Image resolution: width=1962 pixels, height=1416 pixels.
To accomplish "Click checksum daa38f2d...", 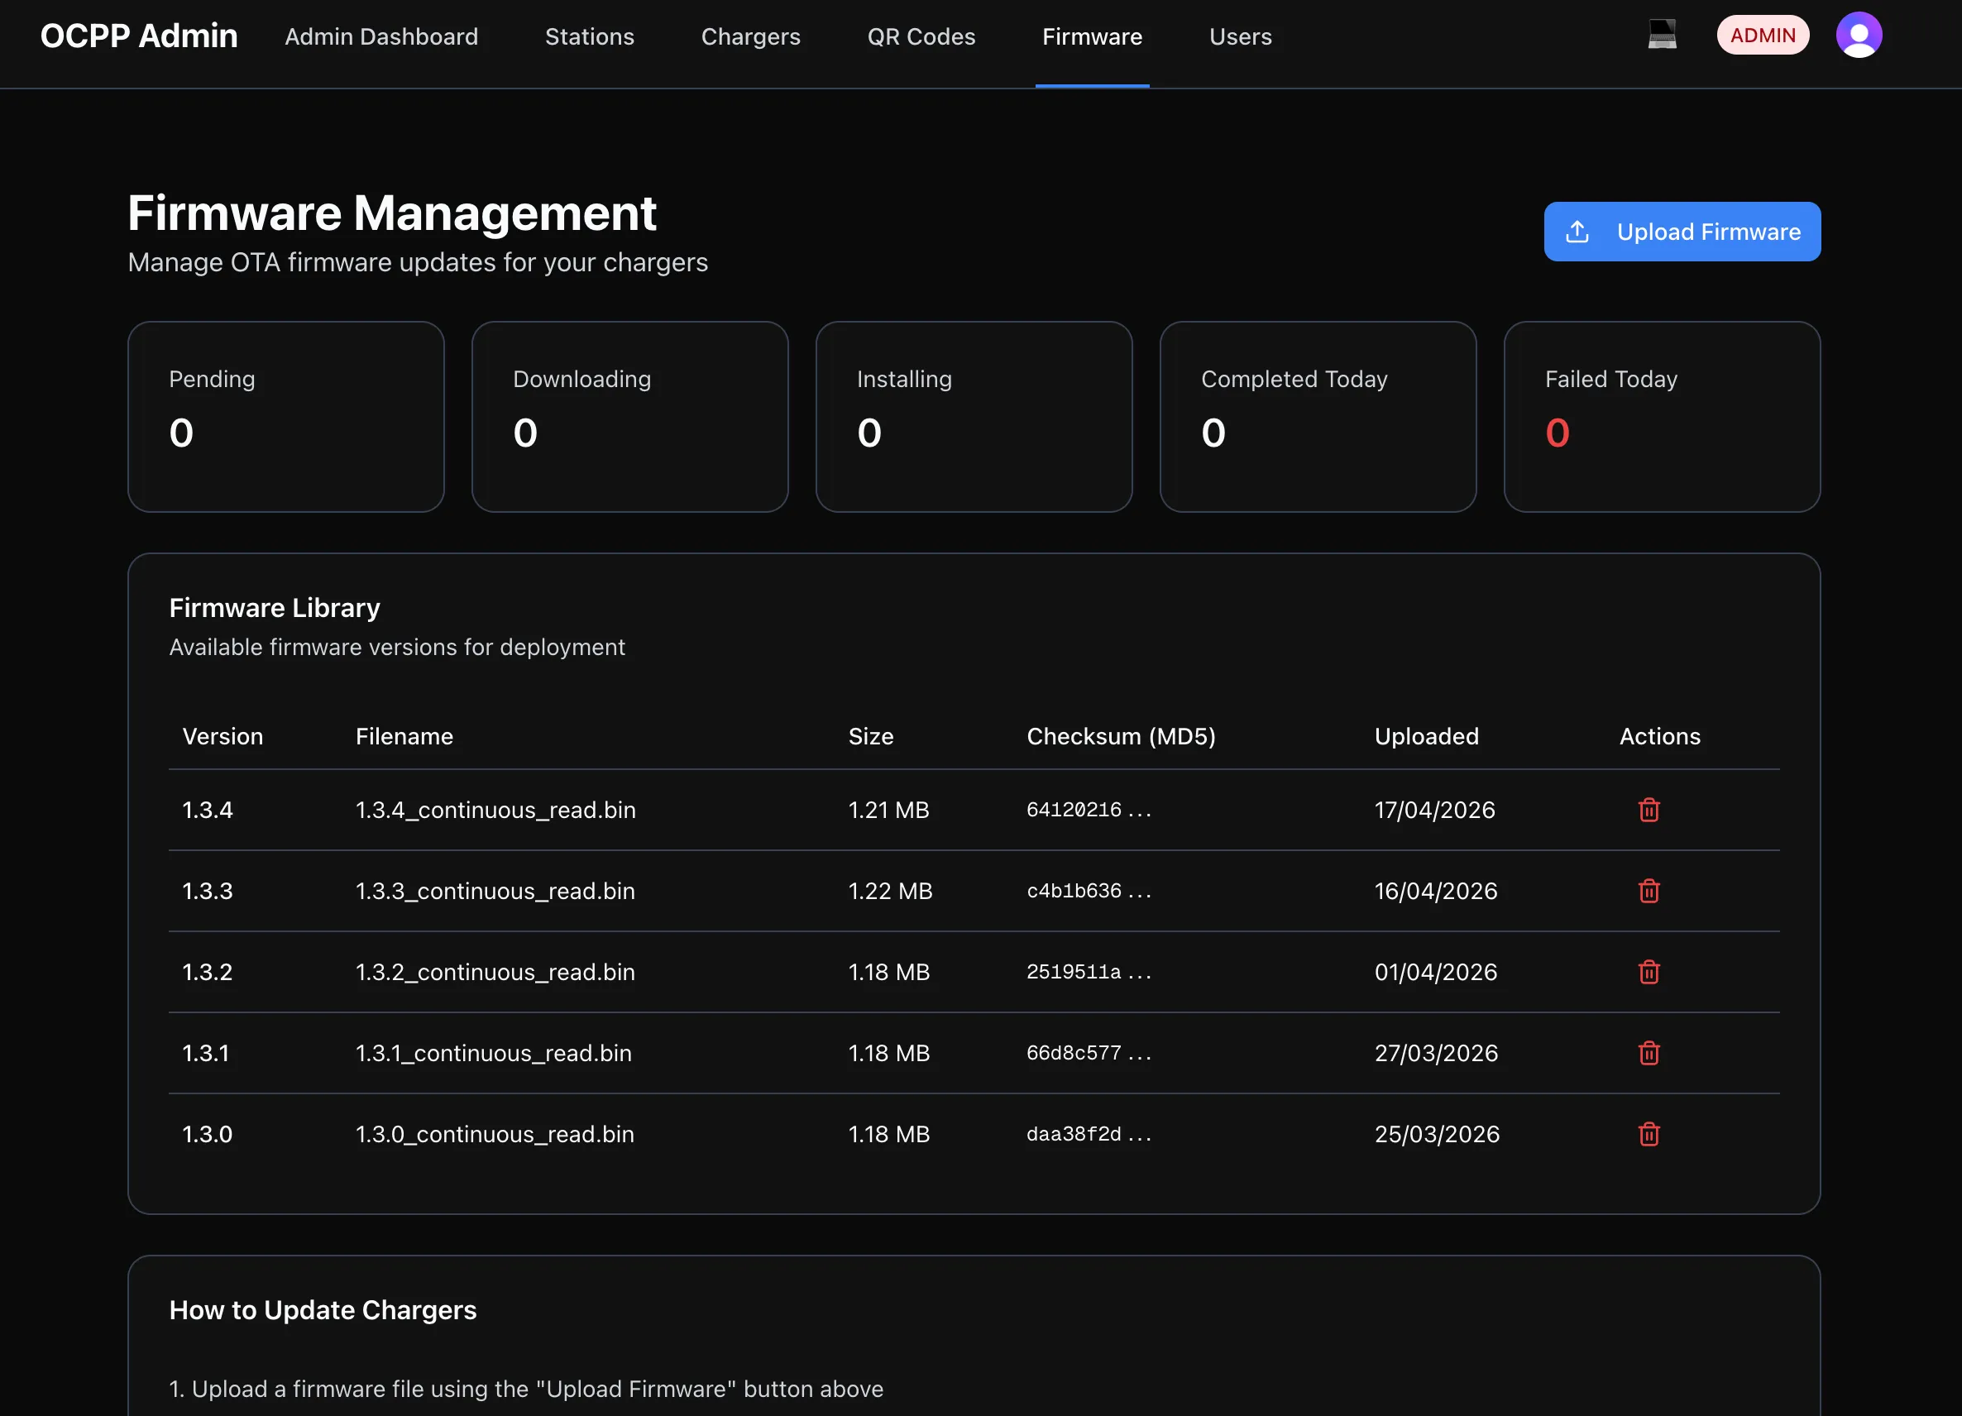I will tap(1089, 1134).
